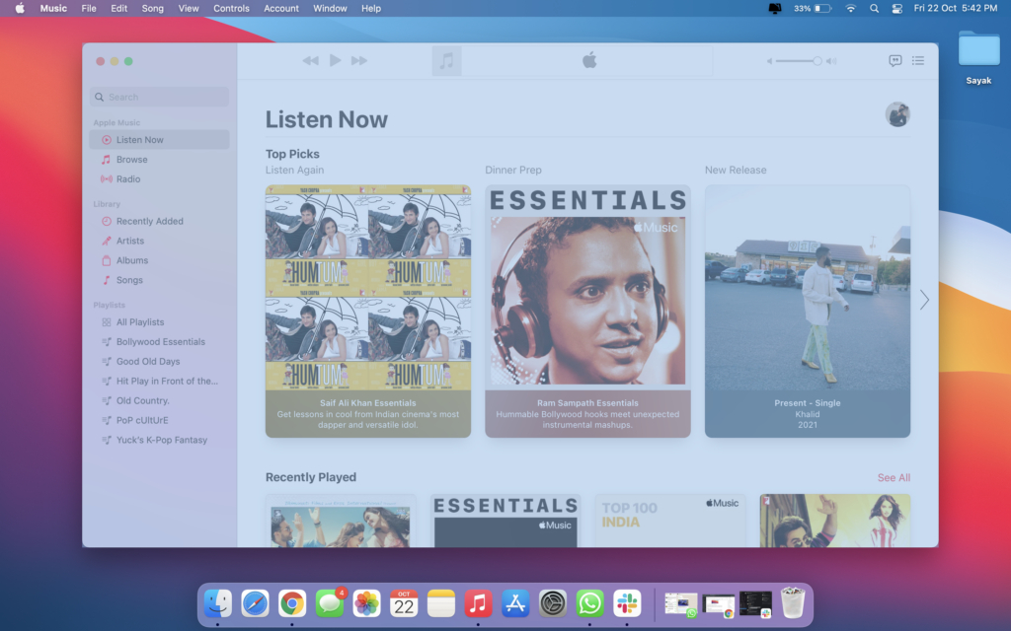The height and width of the screenshot is (631, 1011).
Task: Show the Up Next queue list
Action: click(918, 60)
